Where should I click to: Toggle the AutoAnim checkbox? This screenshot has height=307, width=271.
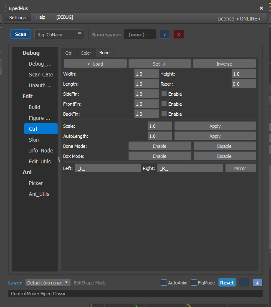(x=164, y=282)
